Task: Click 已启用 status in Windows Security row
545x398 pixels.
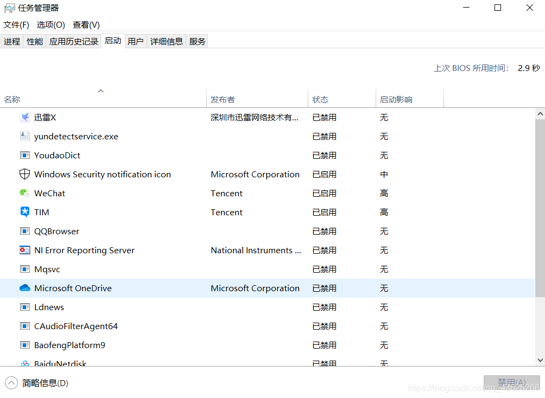Action: tap(324, 174)
